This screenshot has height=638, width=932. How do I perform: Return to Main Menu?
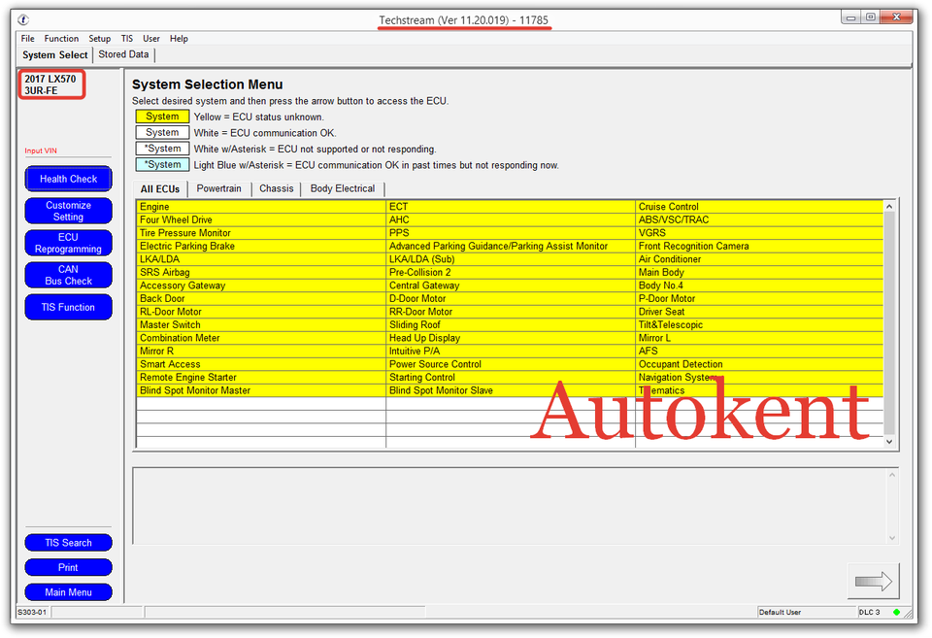point(68,592)
